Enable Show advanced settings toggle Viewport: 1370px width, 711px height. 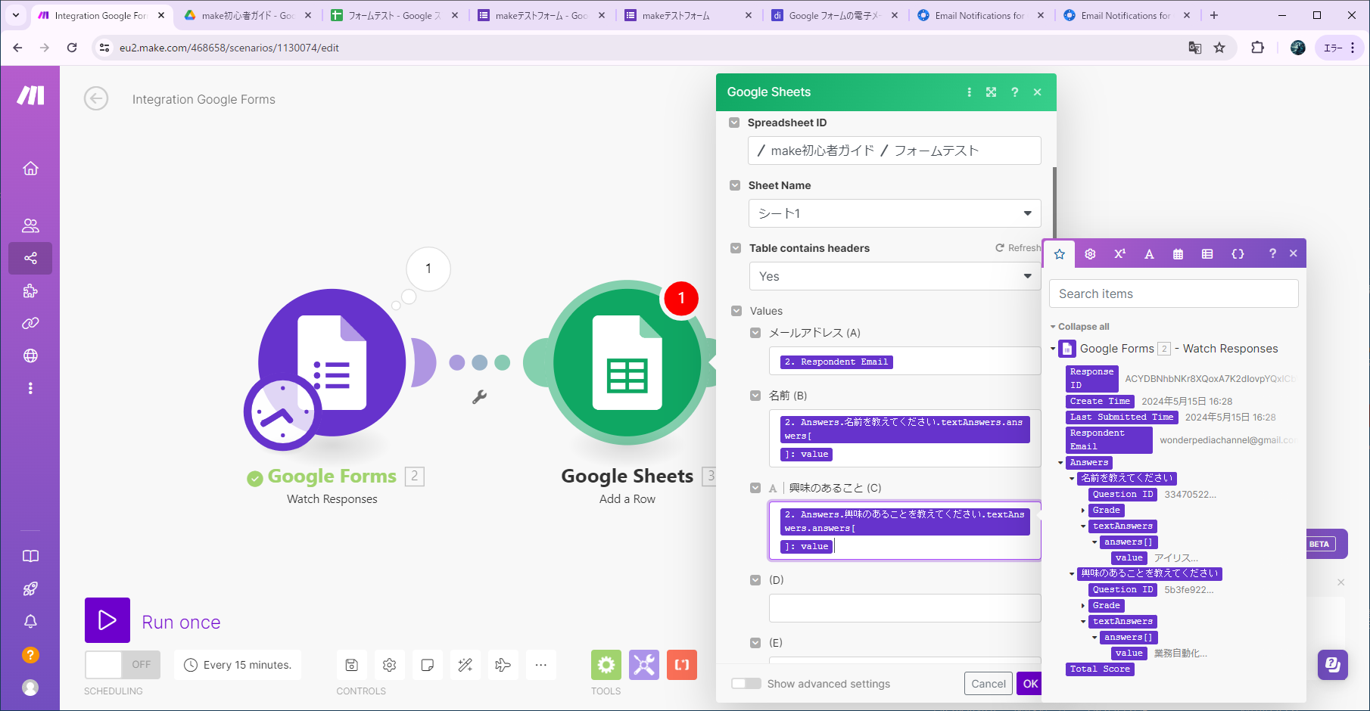(746, 684)
